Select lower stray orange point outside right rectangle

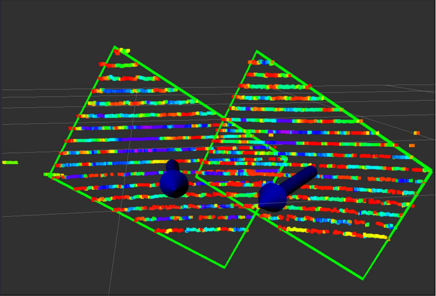click(x=412, y=146)
